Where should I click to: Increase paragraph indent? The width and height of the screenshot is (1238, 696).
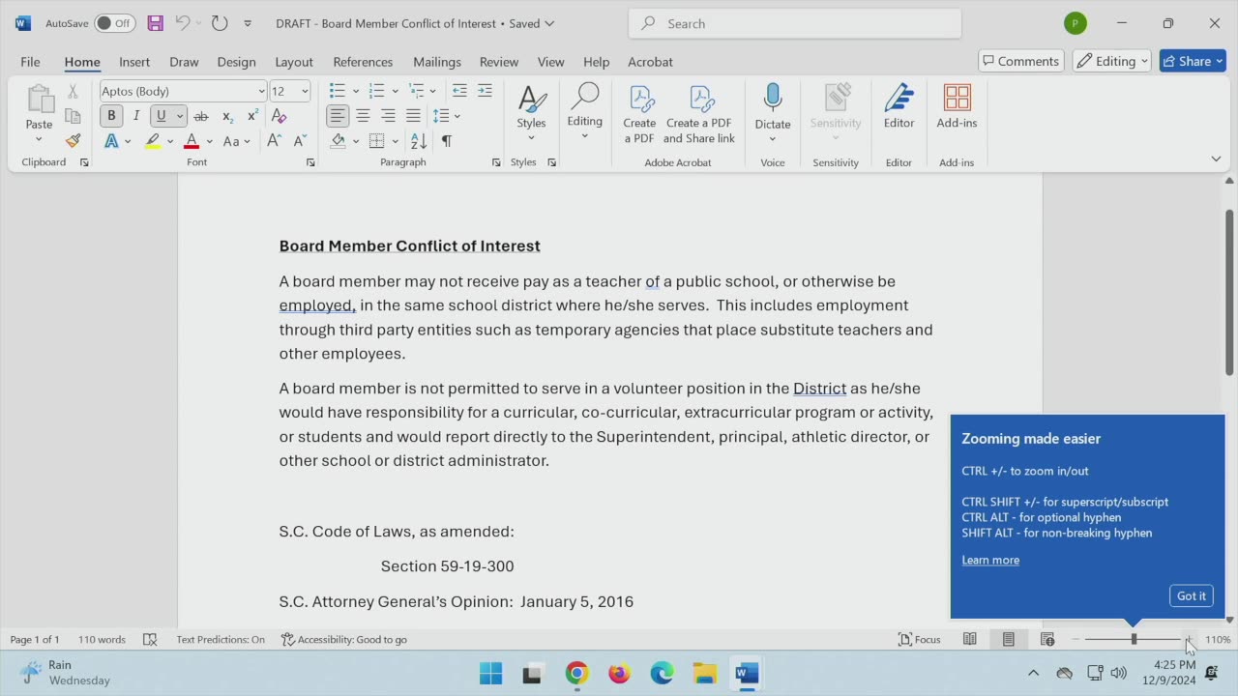(x=485, y=91)
